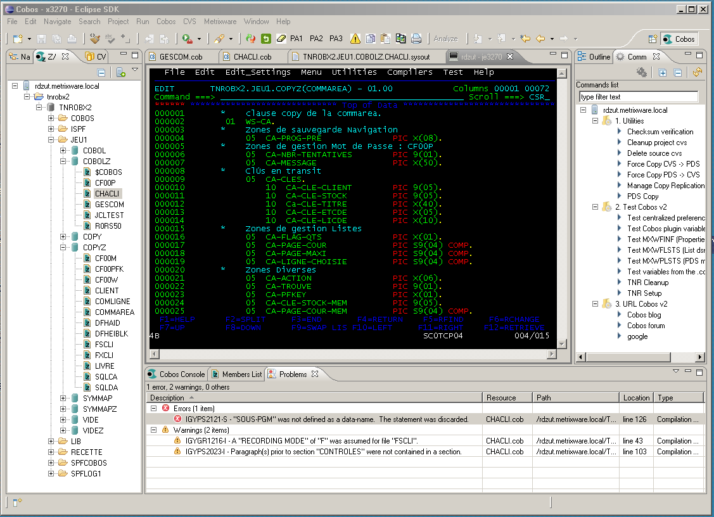
Task: Send the PA1 key to the terminal
Action: coord(296,39)
